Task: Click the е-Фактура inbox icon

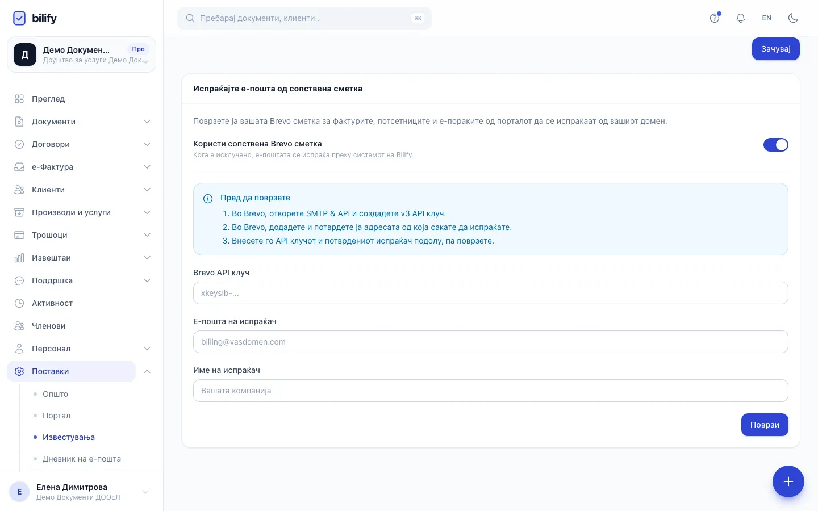Action: pos(19,167)
